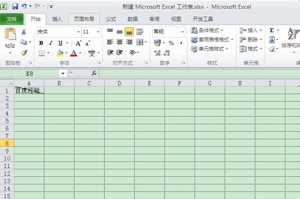Toggle Wrap Text option
Image resolution: width=300 pixels, height=199 pixels.
pos(140,32)
